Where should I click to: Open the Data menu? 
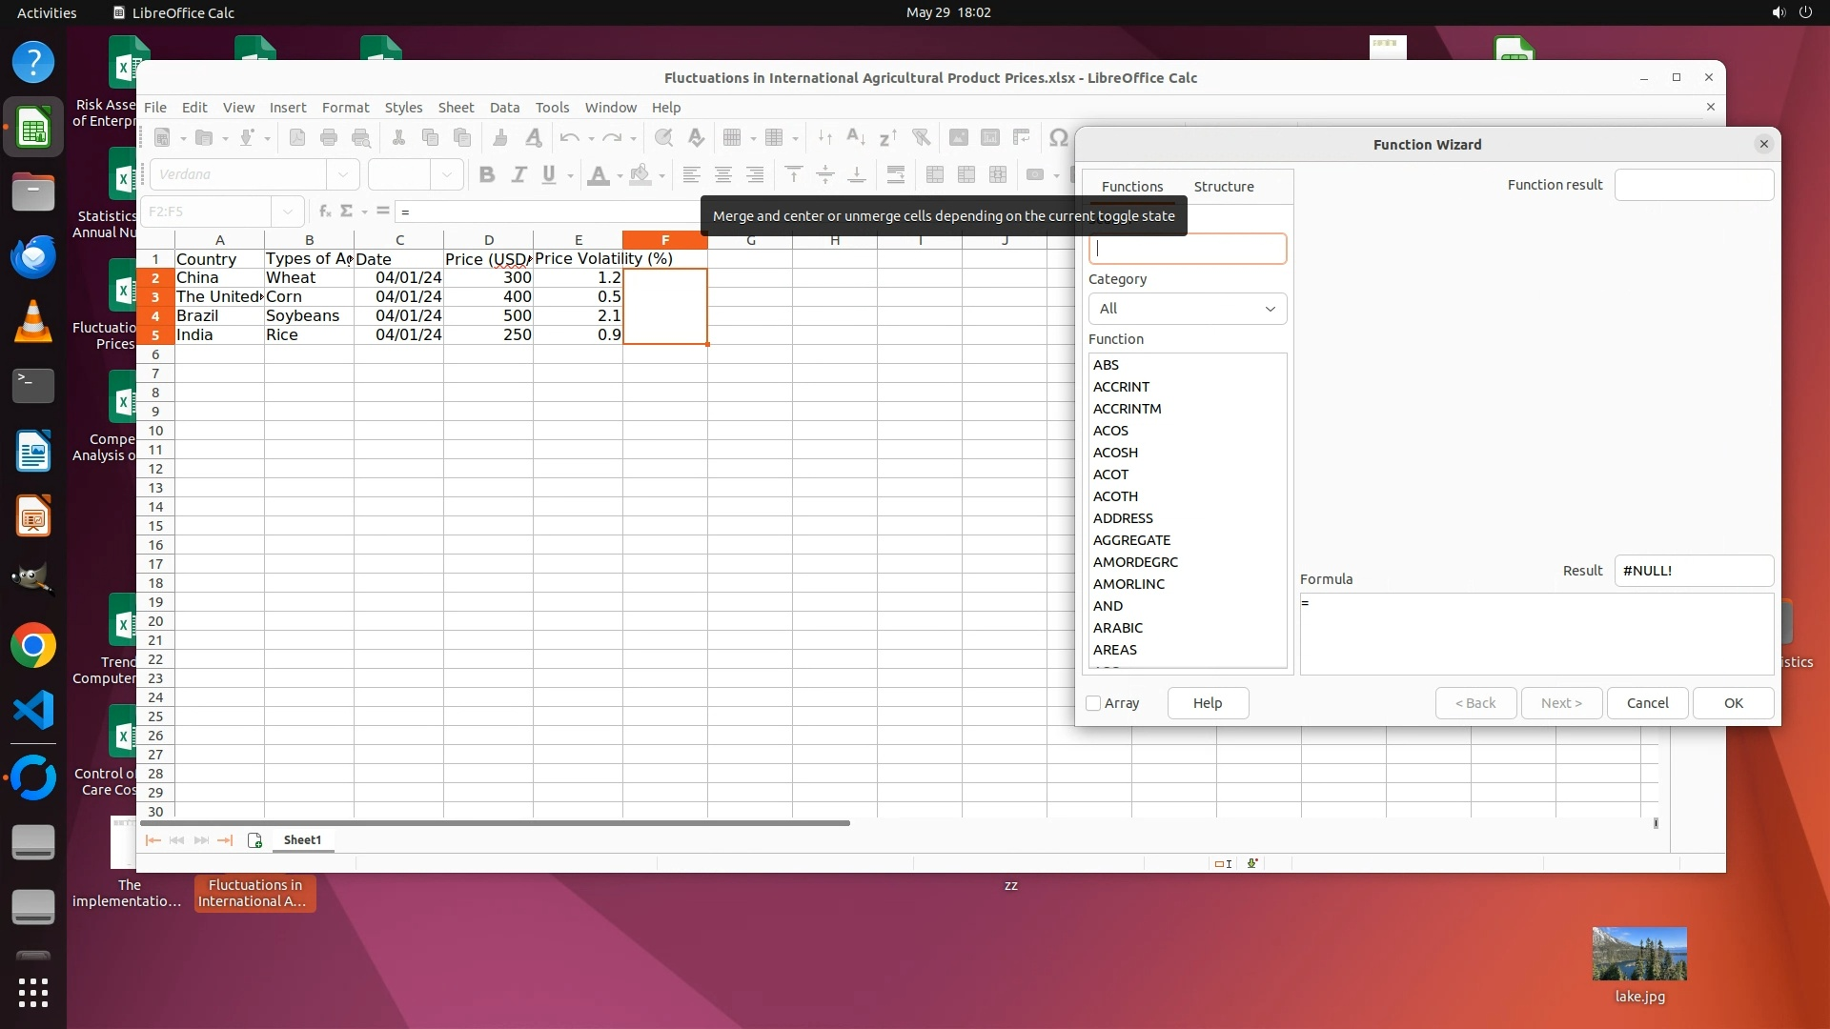[x=504, y=108]
